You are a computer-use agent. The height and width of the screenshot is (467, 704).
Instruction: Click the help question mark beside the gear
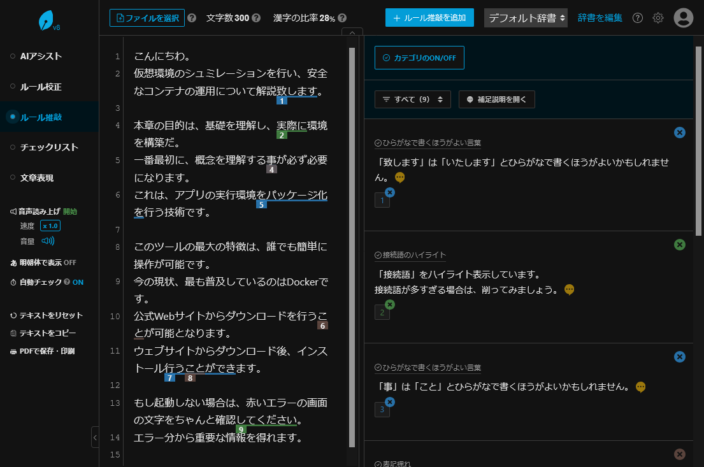(x=637, y=18)
